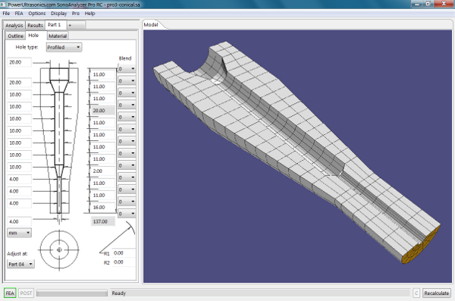Open the mm units dropdown
Viewport: 455px width, 301px height.
click(19, 233)
